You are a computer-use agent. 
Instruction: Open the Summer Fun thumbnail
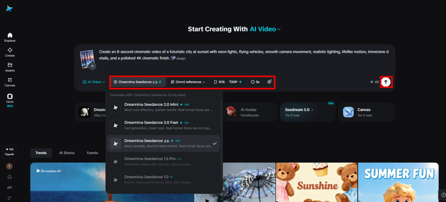pos(398,182)
